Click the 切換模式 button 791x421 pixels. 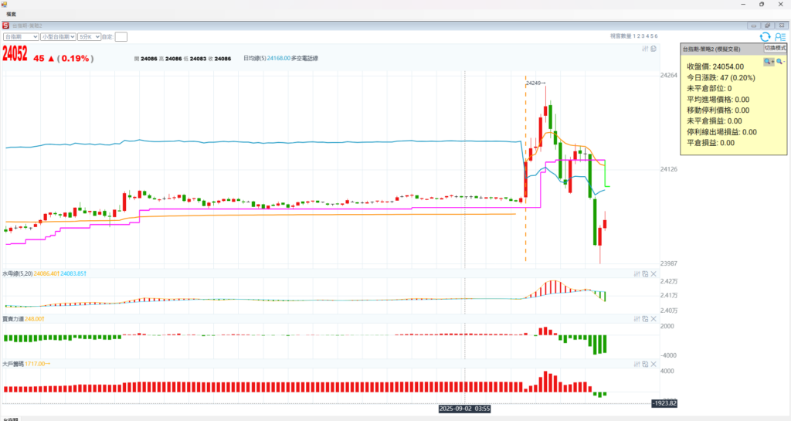click(x=774, y=48)
